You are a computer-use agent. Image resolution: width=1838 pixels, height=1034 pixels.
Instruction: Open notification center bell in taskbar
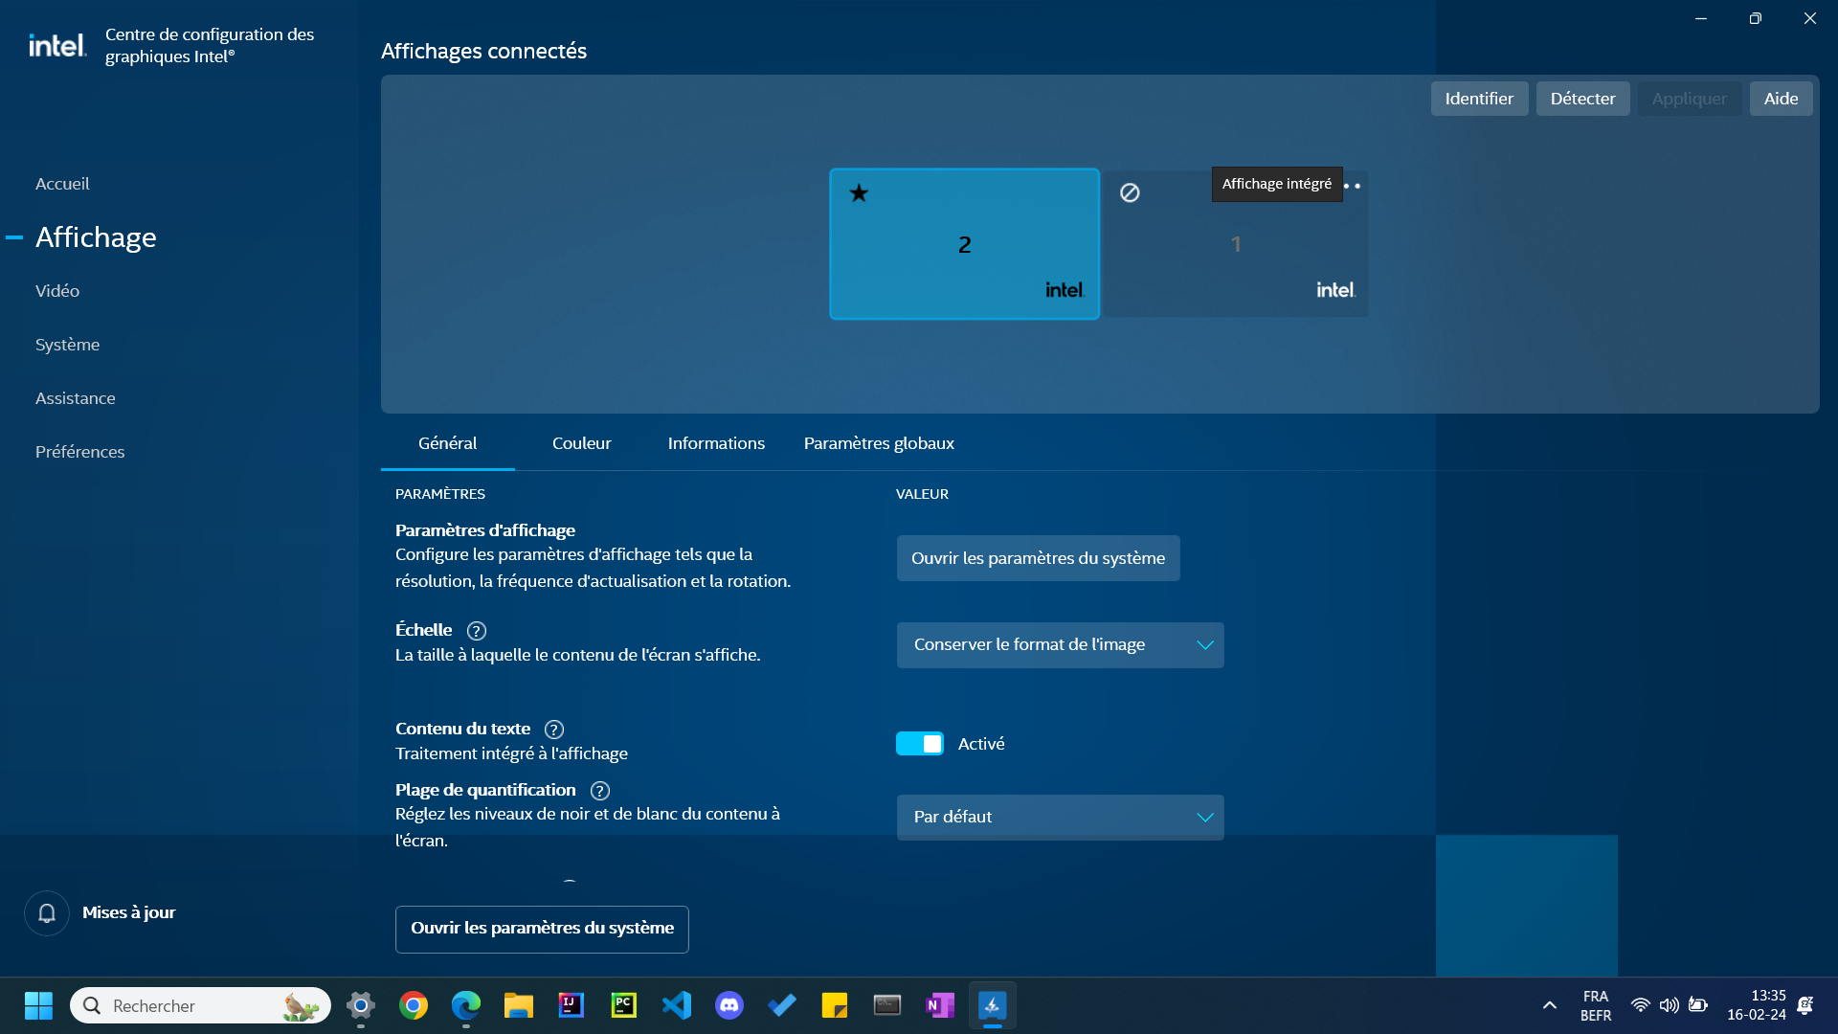click(1805, 1005)
